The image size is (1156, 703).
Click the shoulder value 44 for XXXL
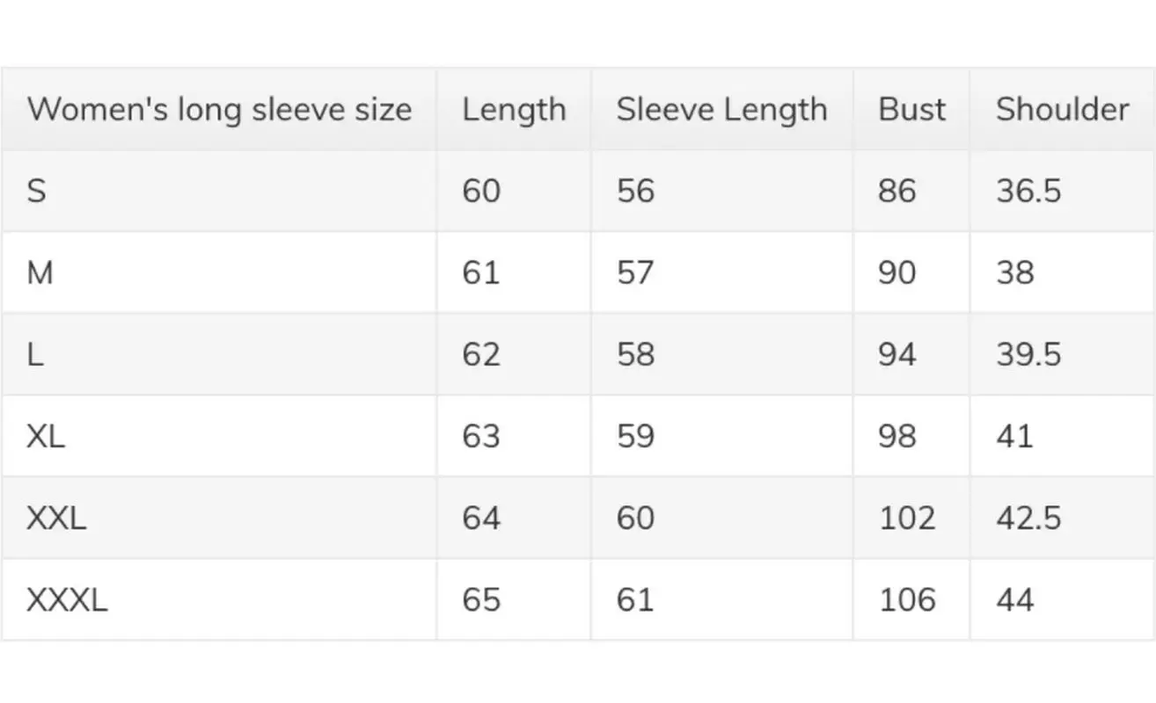[1014, 599]
